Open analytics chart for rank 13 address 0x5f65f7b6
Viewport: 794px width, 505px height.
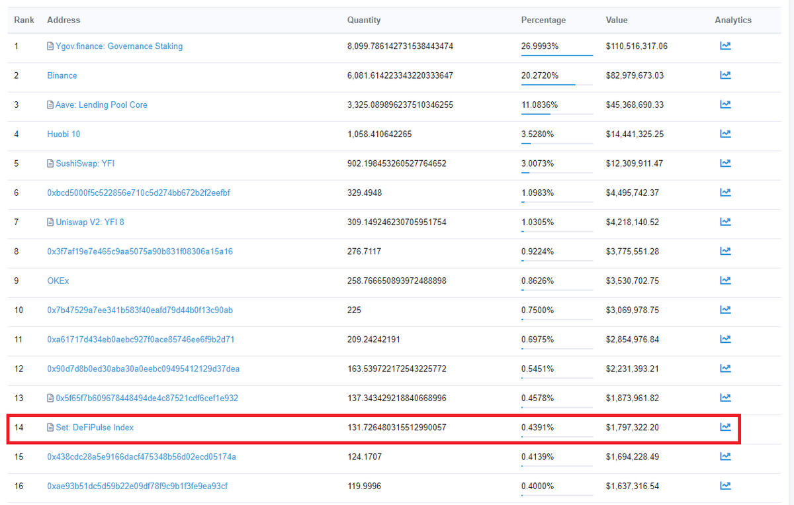click(x=725, y=398)
